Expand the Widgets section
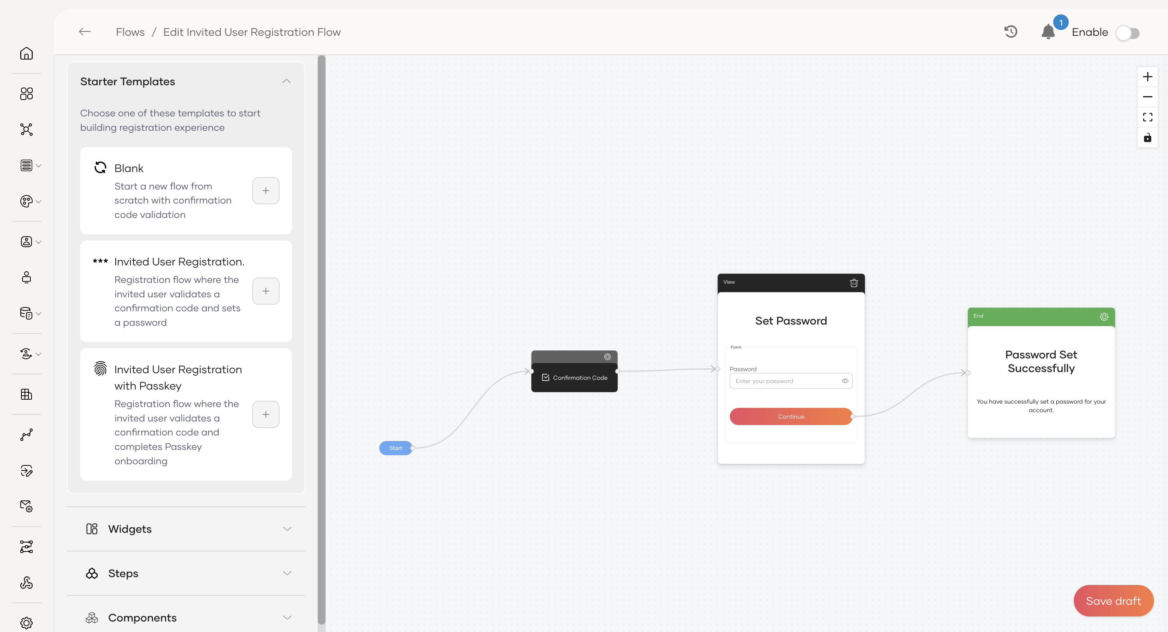The height and width of the screenshot is (632, 1168). [287, 528]
